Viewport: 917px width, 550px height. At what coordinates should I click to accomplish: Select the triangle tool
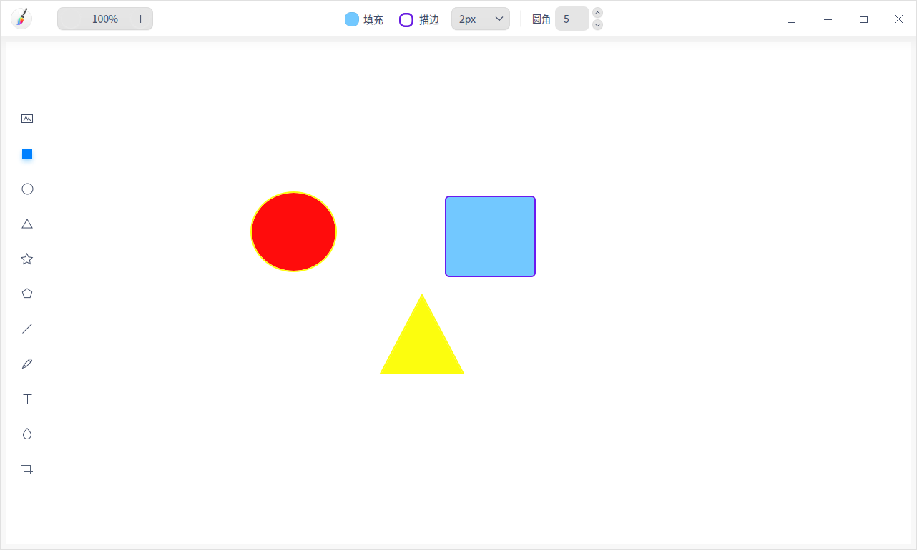(27, 224)
